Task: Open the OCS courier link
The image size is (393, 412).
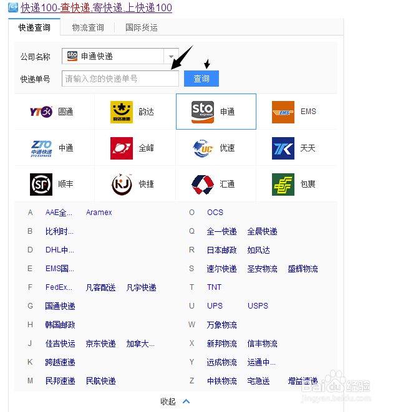Action: (x=215, y=213)
